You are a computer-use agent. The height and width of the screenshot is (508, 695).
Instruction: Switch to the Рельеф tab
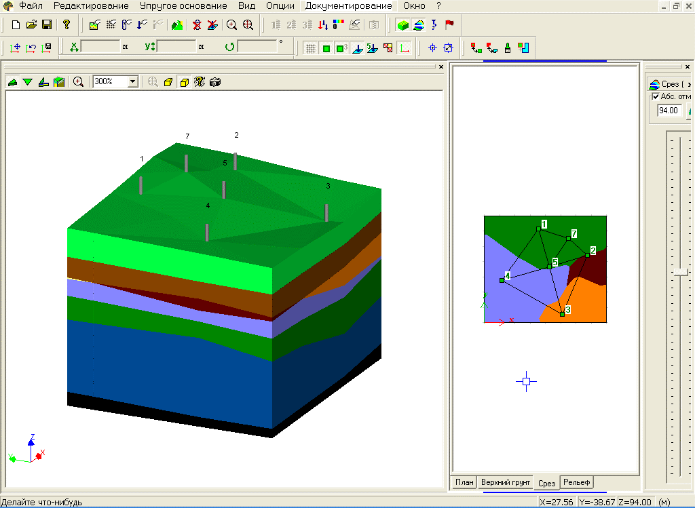pyautogui.click(x=577, y=482)
